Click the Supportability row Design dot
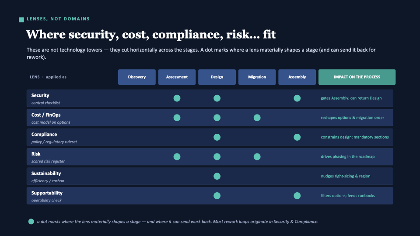This screenshot has height=236, width=420. (217, 196)
